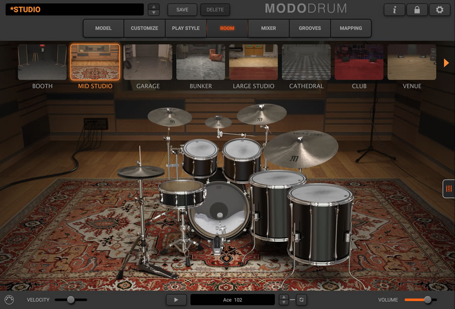Image resolution: width=455 pixels, height=309 pixels.
Task: Step through grooves with the arrow stepper
Action: [x=284, y=300]
